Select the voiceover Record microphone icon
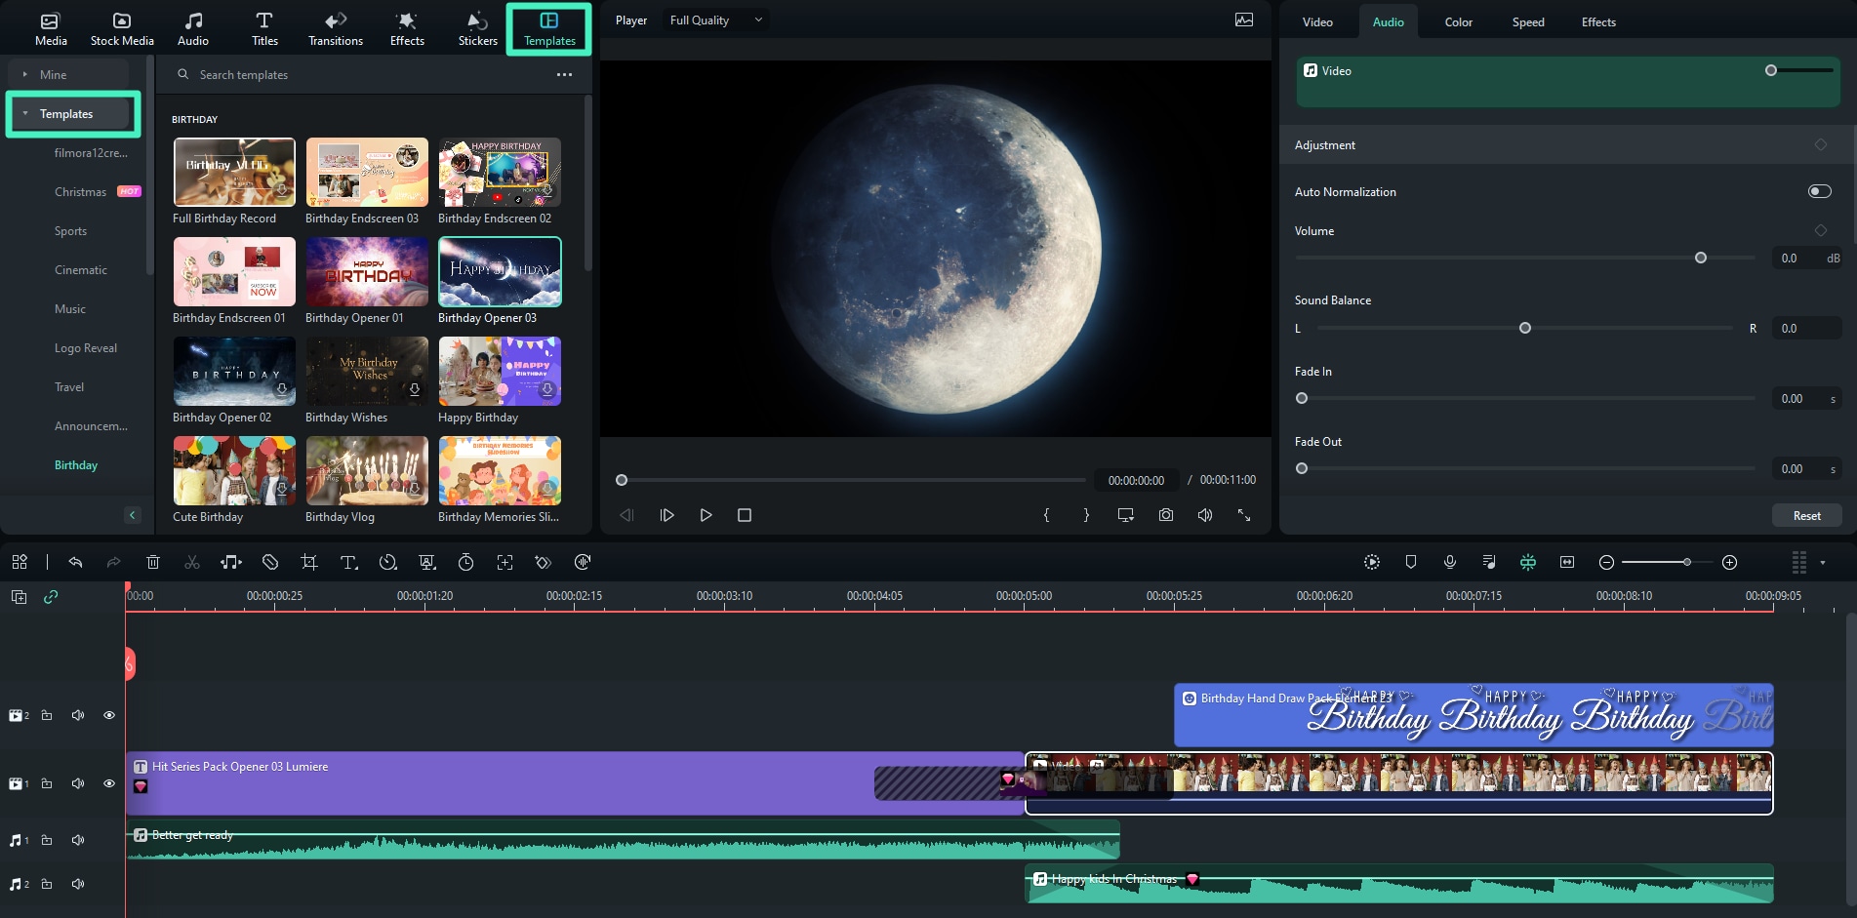This screenshot has height=918, width=1857. tap(1450, 562)
